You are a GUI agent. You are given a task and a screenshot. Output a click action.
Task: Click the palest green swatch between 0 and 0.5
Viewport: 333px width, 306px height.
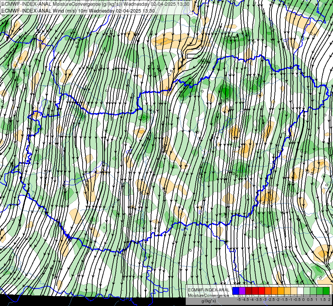(307, 291)
